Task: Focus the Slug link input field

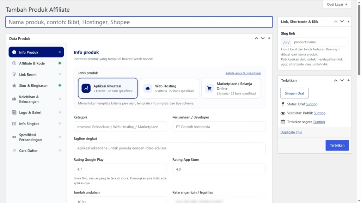Action: click(319, 42)
